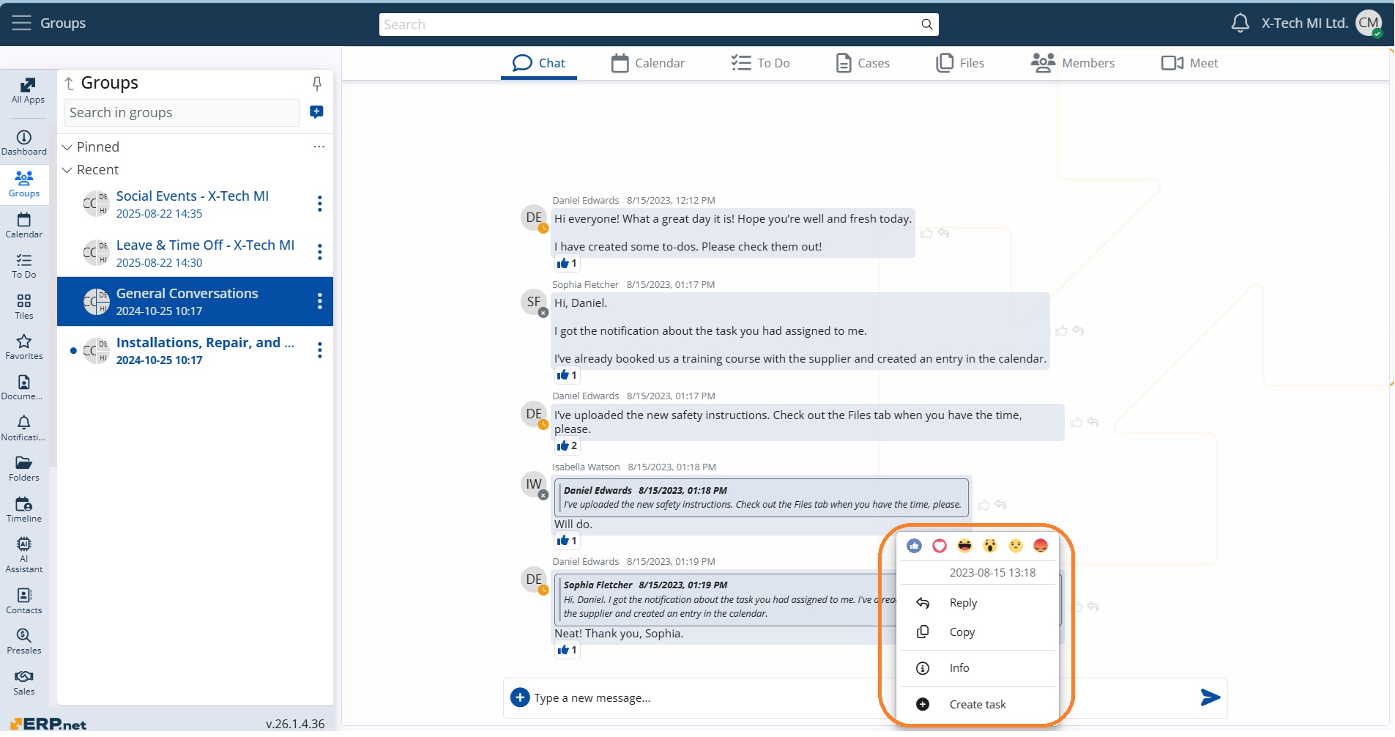Viewport: 1395px width, 737px height.
Task: Open options for Social Events group
Action: 319,204
